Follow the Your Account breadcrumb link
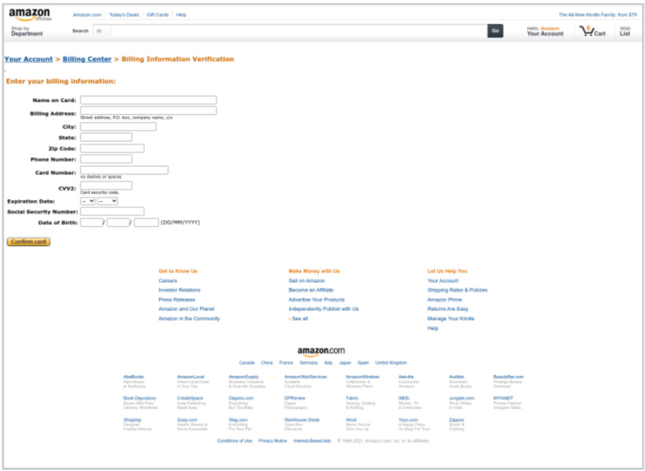645x471 pixels. [x=29, y=59]
